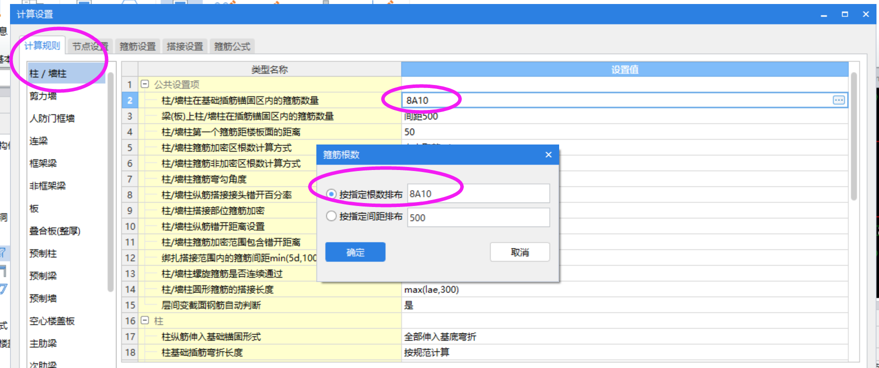879x368 pixels.
Task: Confirm with the 确定 button
Action: 355,252
